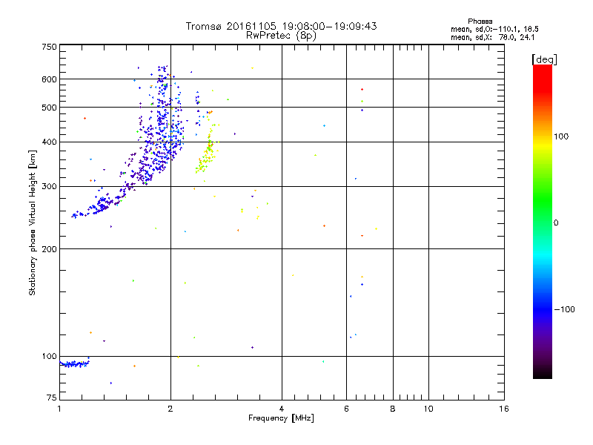Viewport: 593px width, 445px height.
Task: Select the subtitle "RwPretec (8p)"
Action: pos(281,36)
